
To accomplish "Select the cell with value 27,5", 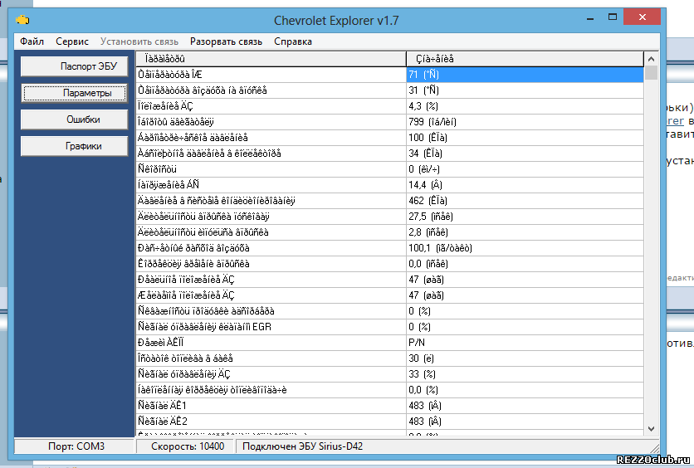I will (x=525, y=217).
